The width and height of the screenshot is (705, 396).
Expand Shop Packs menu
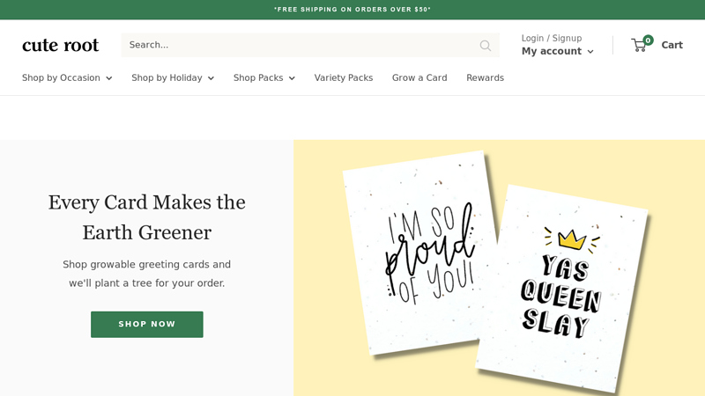point(263,77)
